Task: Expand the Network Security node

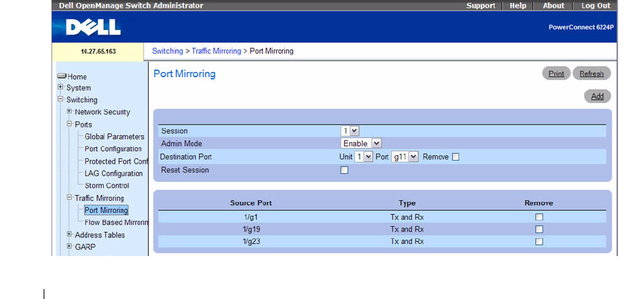Action: coord(69,112)
